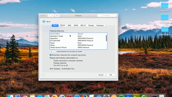Open the 'untitled folder 3' desktop folder
Screen dimensions: 172x97
tap(165, 29)
